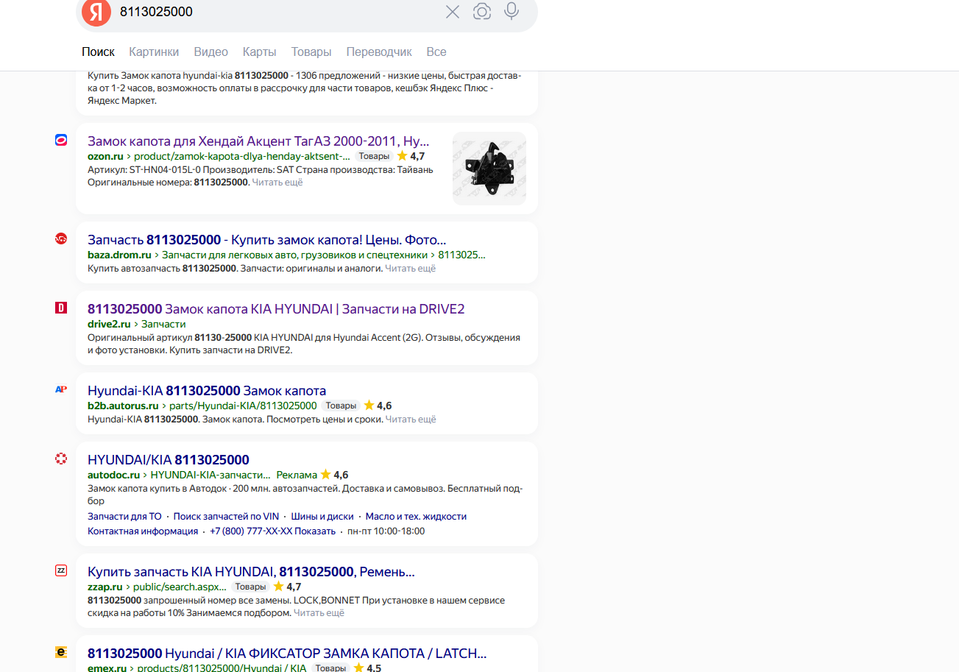Click the rating star on the ozon.ru result
This screenshot has height=672, width=959.
(403, 156)
